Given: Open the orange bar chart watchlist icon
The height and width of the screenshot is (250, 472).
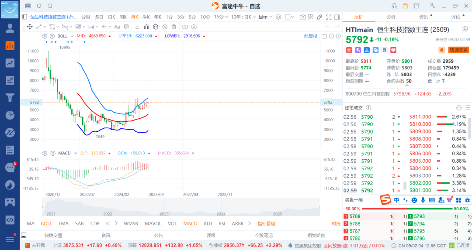Looking at the screenshot, I should (10, 46).
